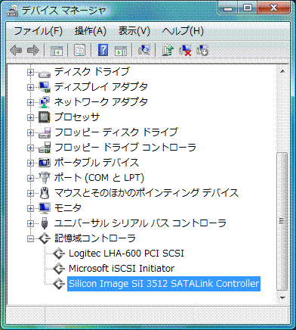The image size is (296, 330).
Task: Click the vertical scrollbar thumb
Action: click(x=282, y=222)
